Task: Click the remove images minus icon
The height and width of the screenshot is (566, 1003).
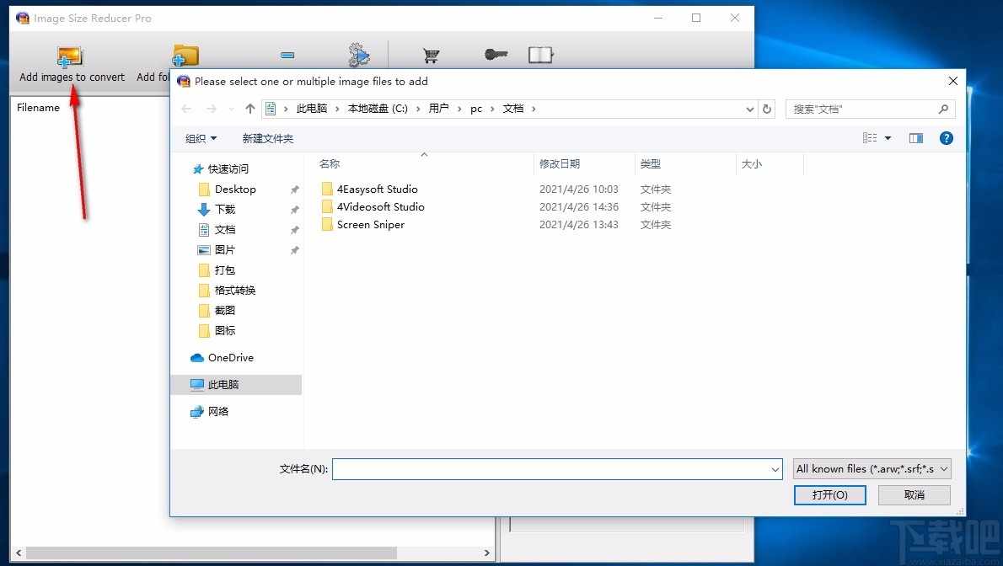Action: [x=287, y=53]
